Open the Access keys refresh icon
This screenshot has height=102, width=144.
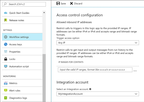(x=6, y=44)
